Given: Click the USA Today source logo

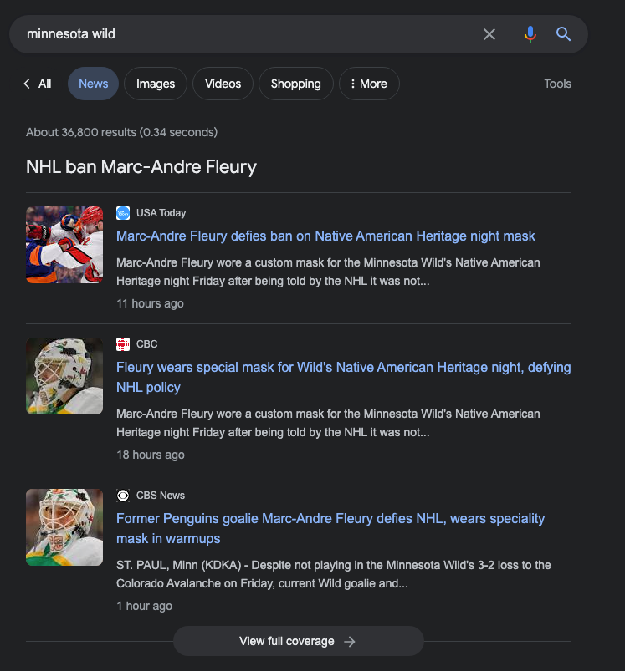Looking at the screenshot, I should [x=123, y=213].
